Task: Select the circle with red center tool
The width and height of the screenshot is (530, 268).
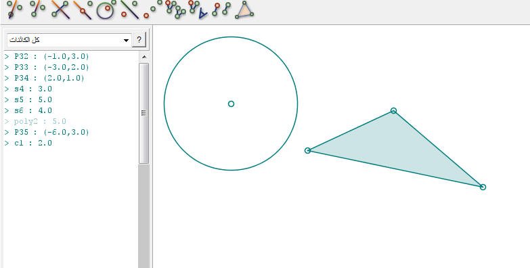Action: point(106,9)
